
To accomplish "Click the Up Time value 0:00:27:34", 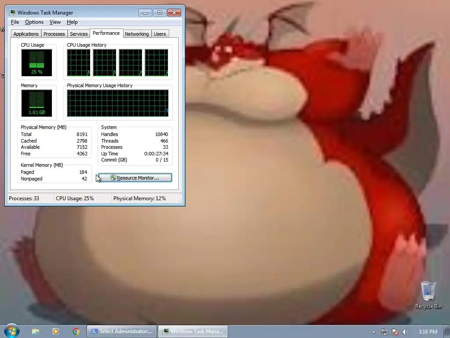I will click(156, 154).
